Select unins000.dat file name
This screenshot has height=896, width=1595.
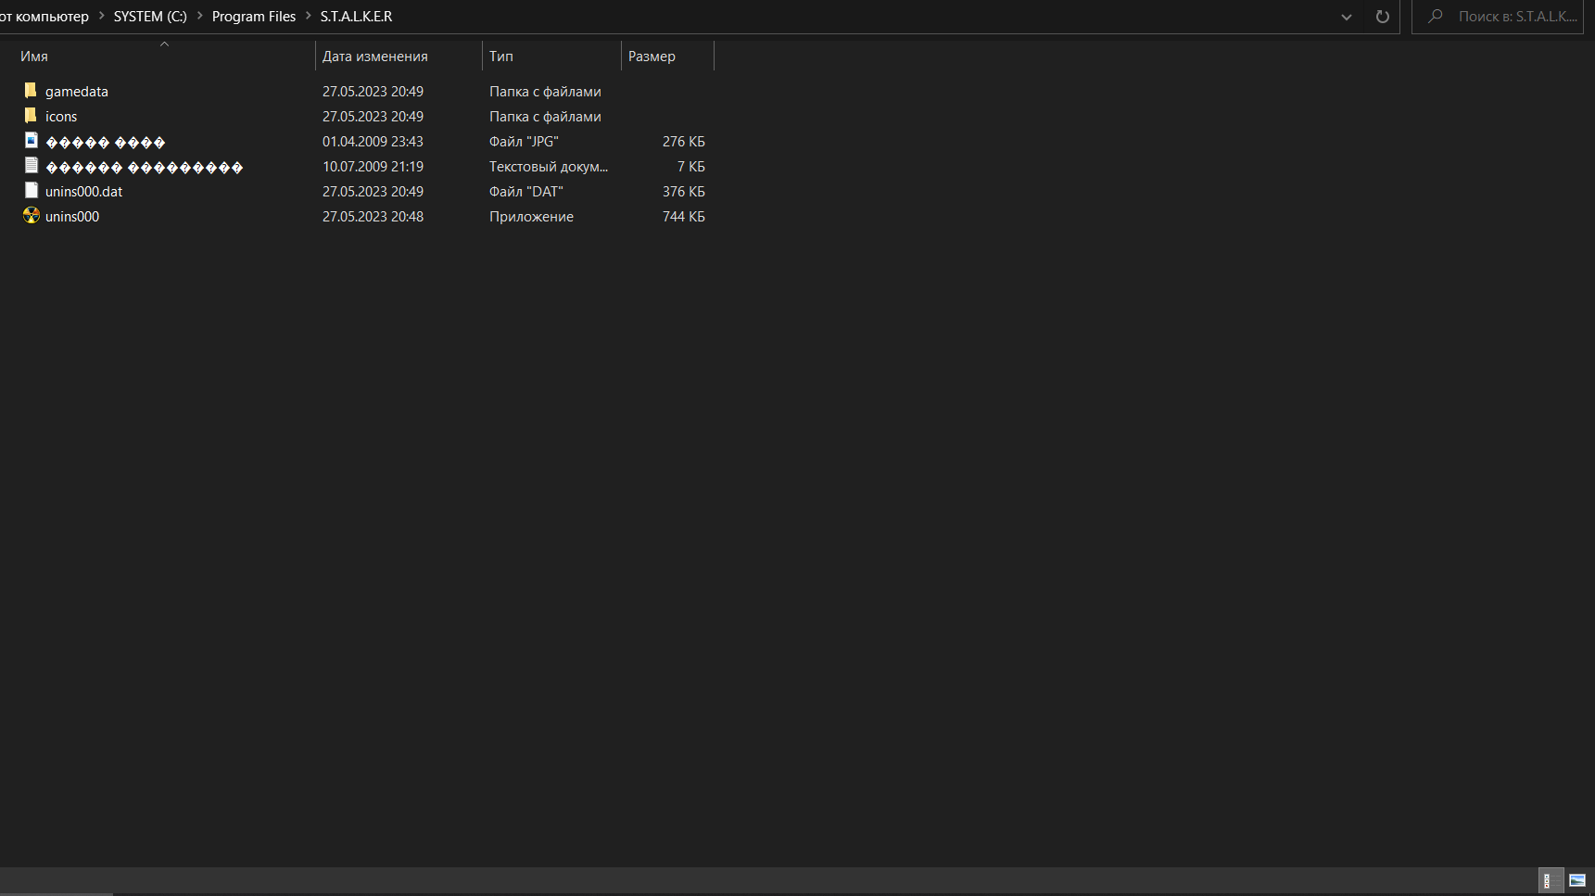[83, 192]
